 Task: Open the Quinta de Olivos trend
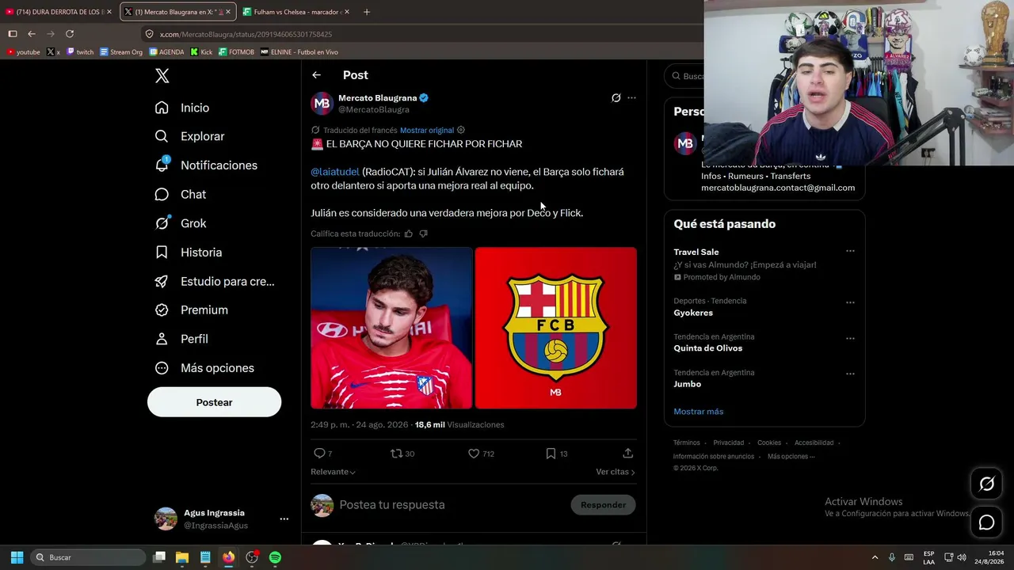(x=708, y=348)
